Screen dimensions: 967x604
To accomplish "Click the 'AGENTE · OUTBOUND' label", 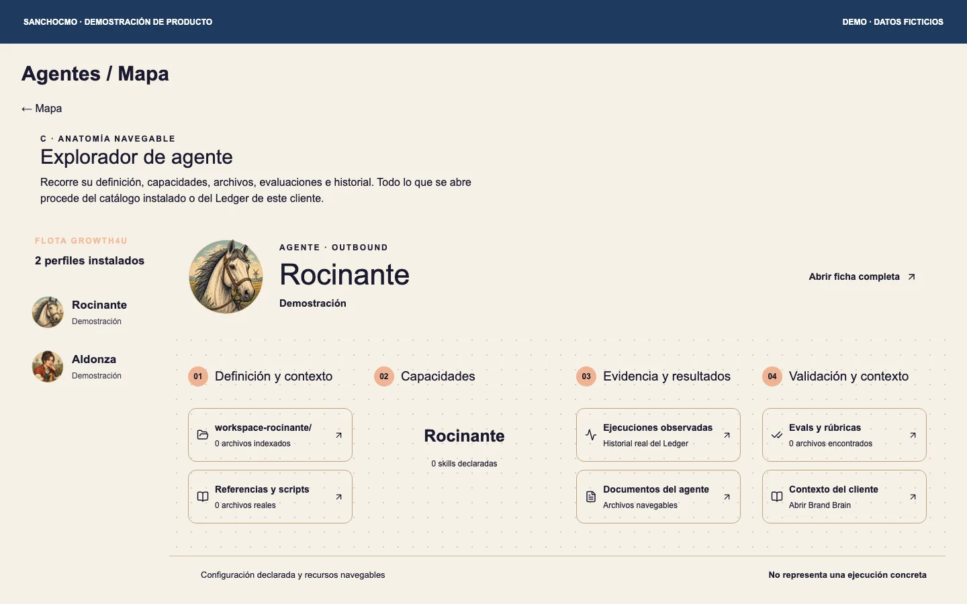I will pyautogui.click(x=334, y=248).
